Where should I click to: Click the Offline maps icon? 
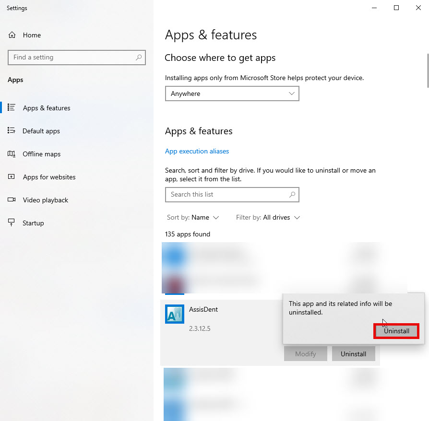11,154
